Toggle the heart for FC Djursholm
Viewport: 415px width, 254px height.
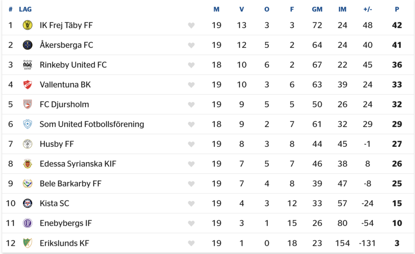(191, 105)
